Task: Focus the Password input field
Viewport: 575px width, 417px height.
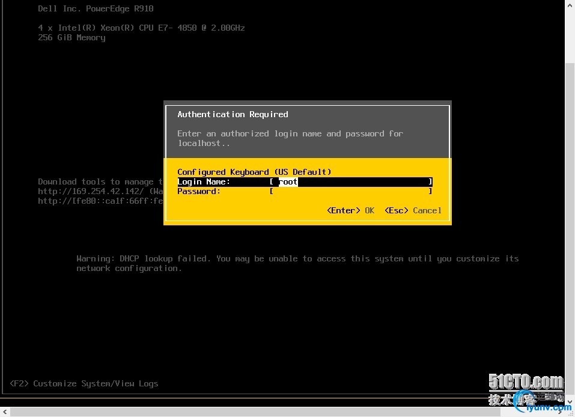Action: (351, 191)
